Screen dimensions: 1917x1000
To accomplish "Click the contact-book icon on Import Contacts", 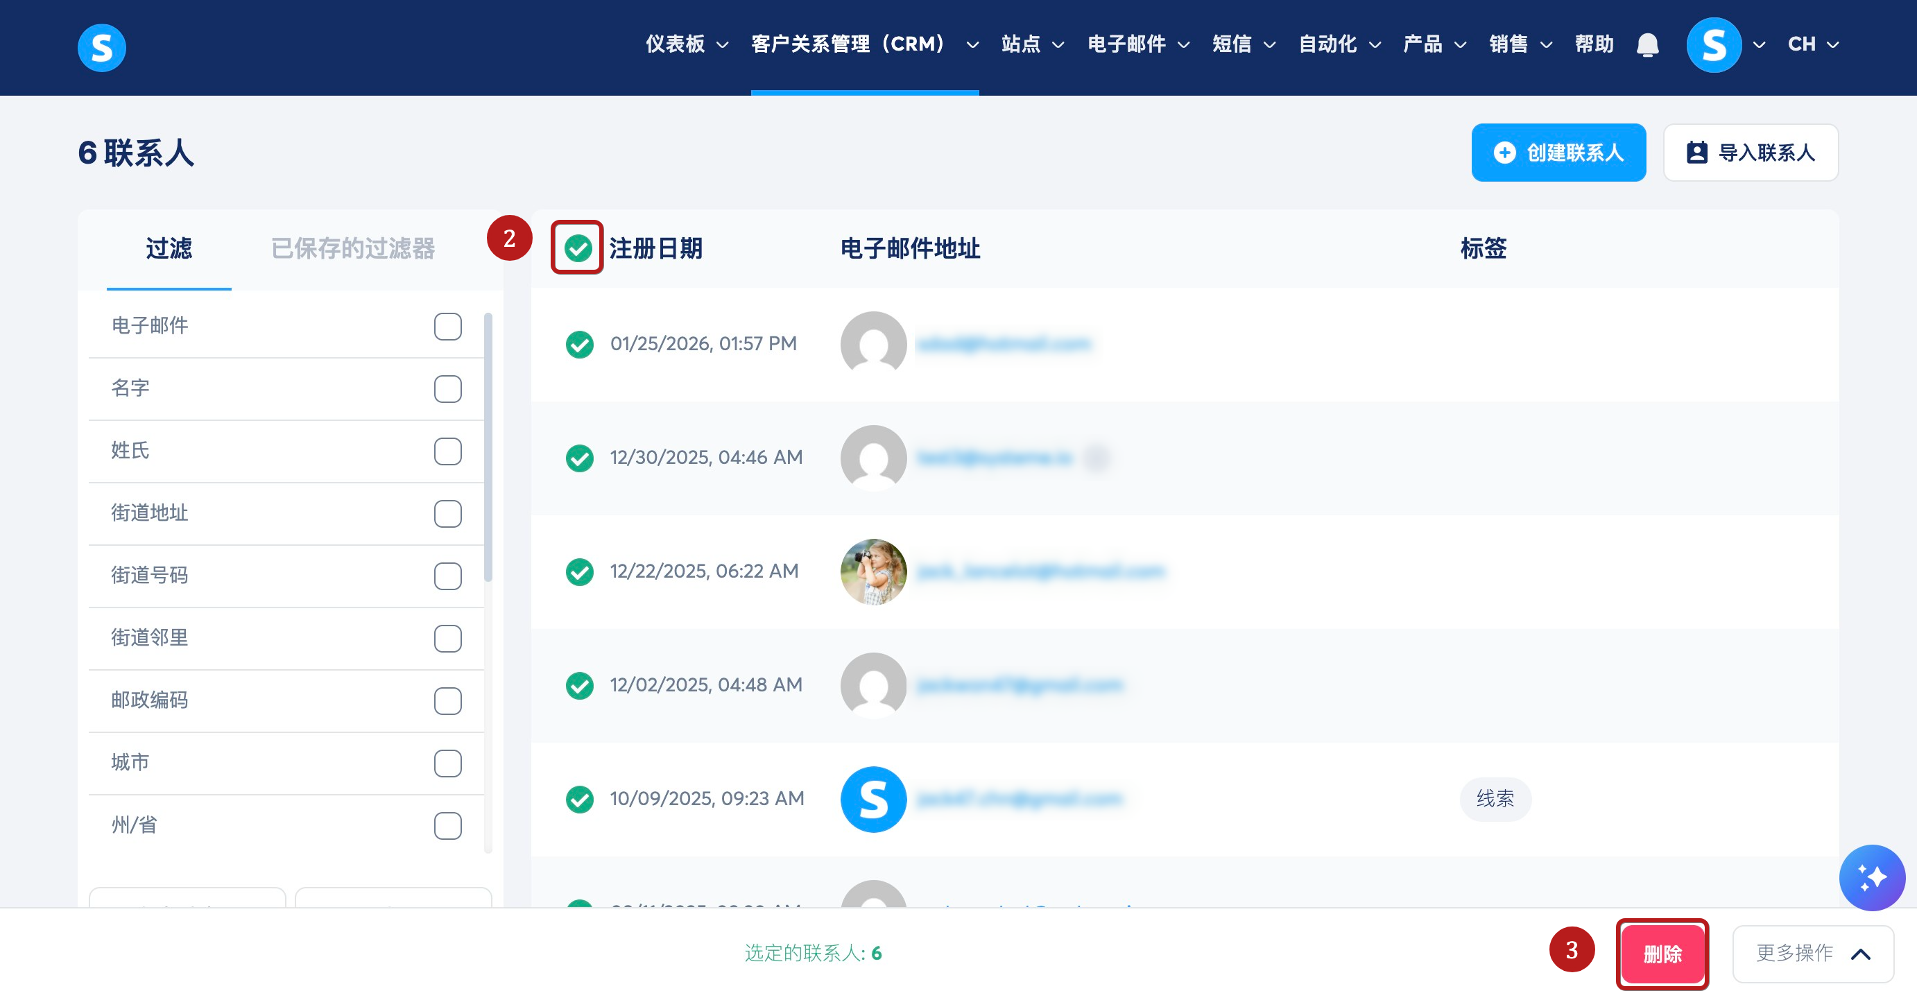I will 1696,153.
